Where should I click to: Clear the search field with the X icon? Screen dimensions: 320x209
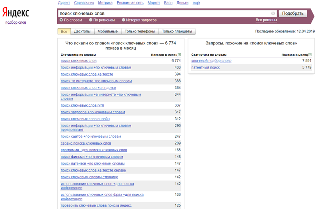pyautogui.click(x=273, y=14)
